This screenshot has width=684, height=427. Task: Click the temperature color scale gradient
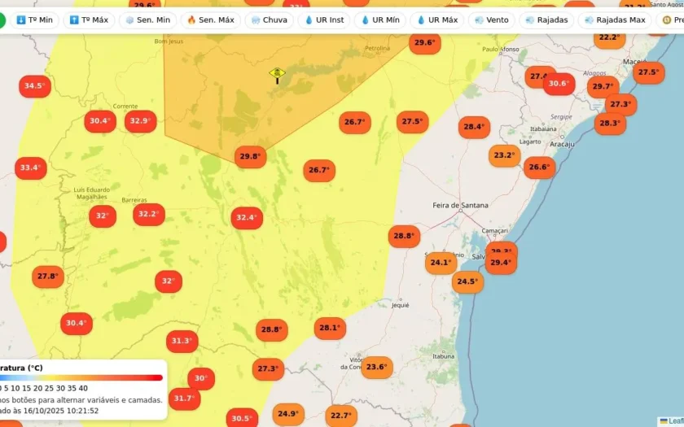[81, 377]
